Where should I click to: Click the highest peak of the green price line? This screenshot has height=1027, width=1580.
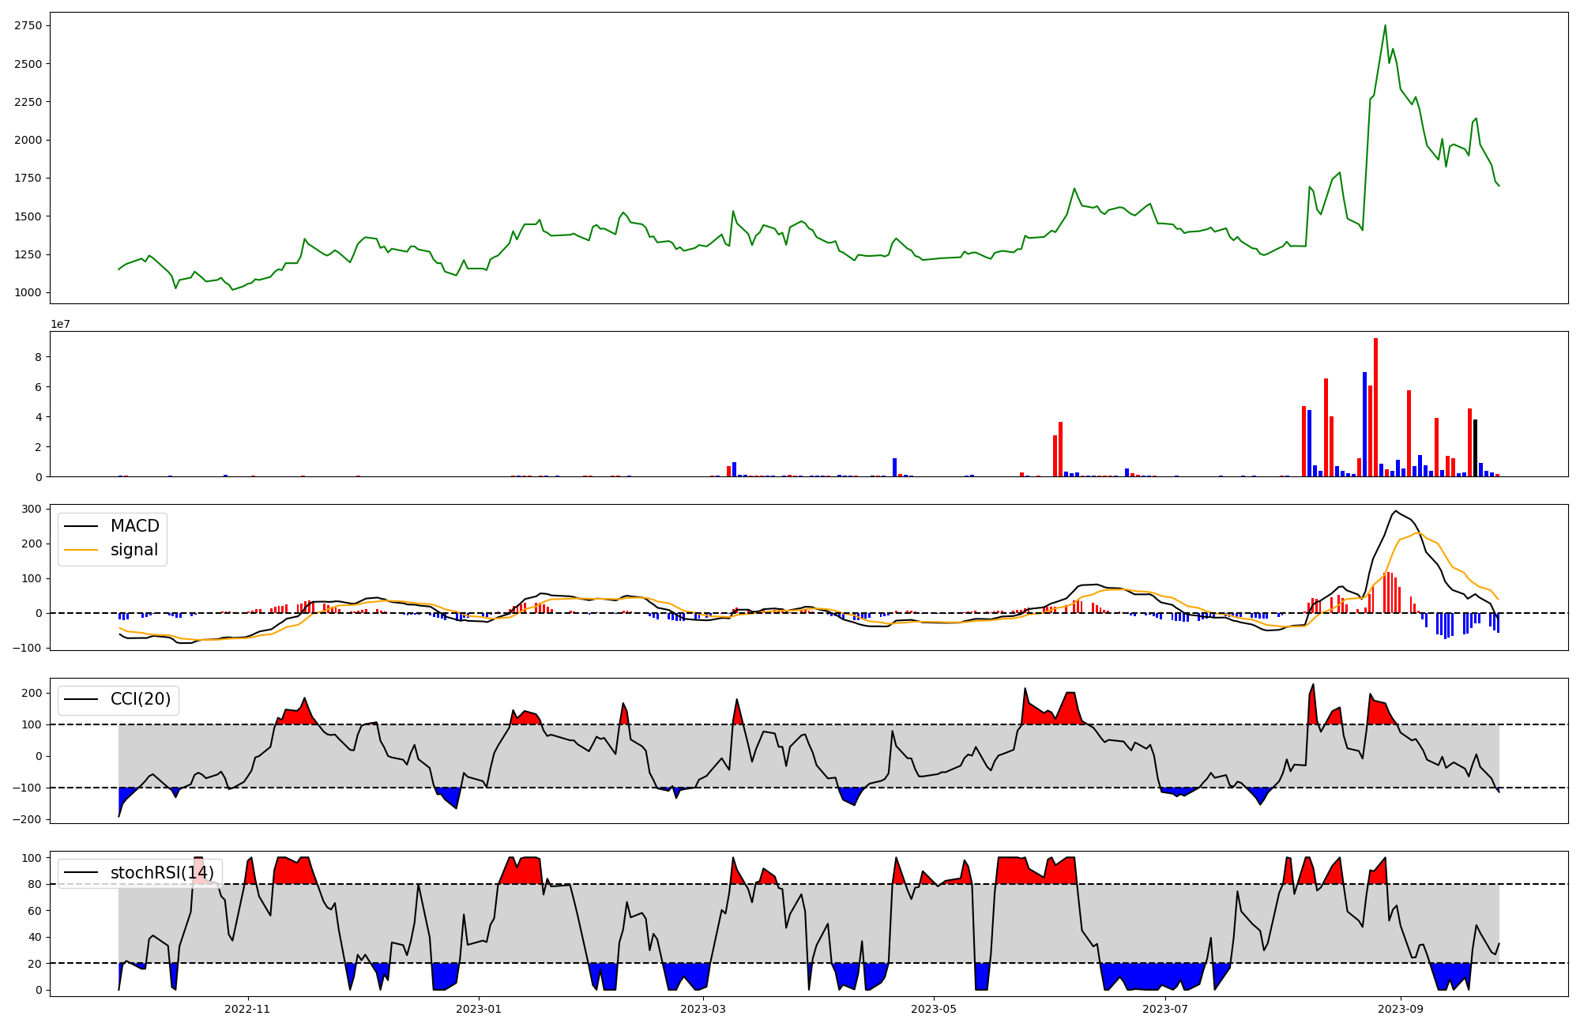[1385, 25]
